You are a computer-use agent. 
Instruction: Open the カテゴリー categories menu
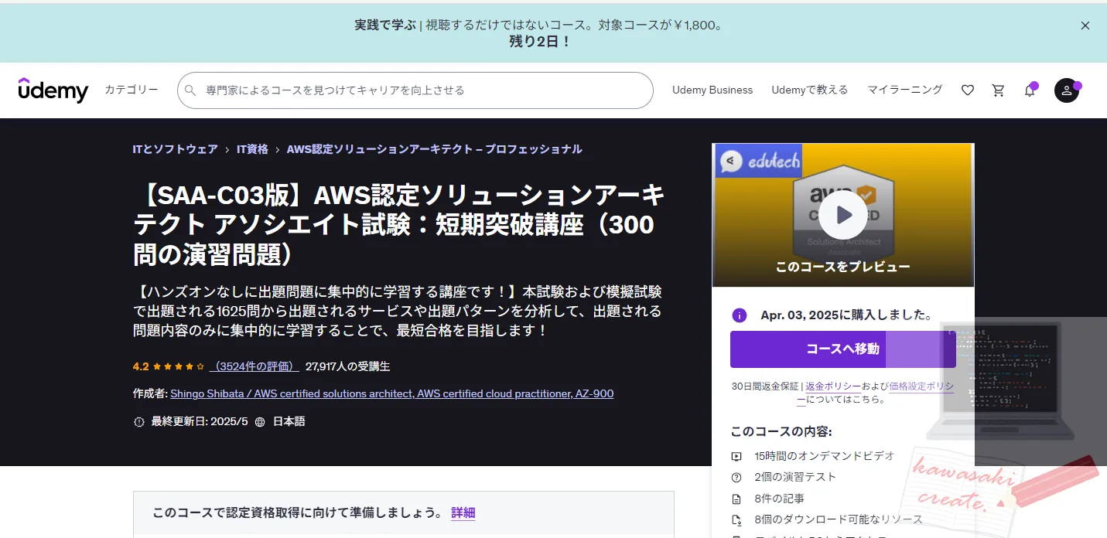132,90
